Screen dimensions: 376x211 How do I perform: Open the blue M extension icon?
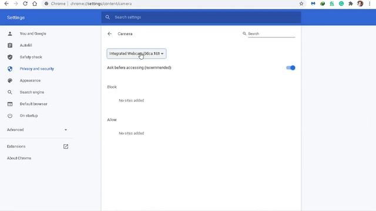click(313, 4)
